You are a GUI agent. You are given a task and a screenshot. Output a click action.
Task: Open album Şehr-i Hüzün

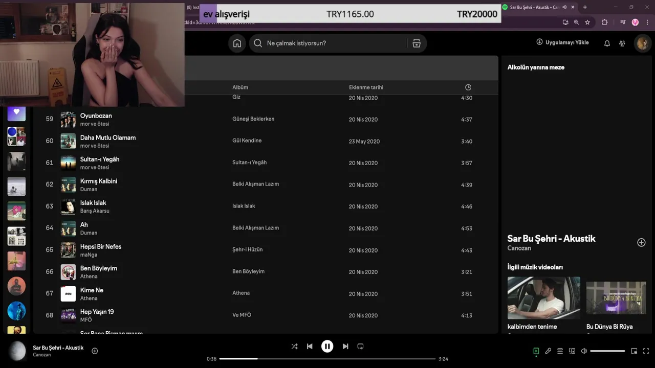247,250
